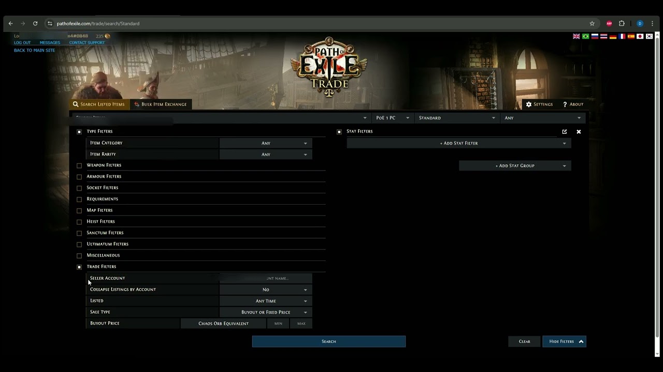Image resolution: width=663 pixels, height=372 pixels.
Task: Open the Messages link
Action: (50, 43)
